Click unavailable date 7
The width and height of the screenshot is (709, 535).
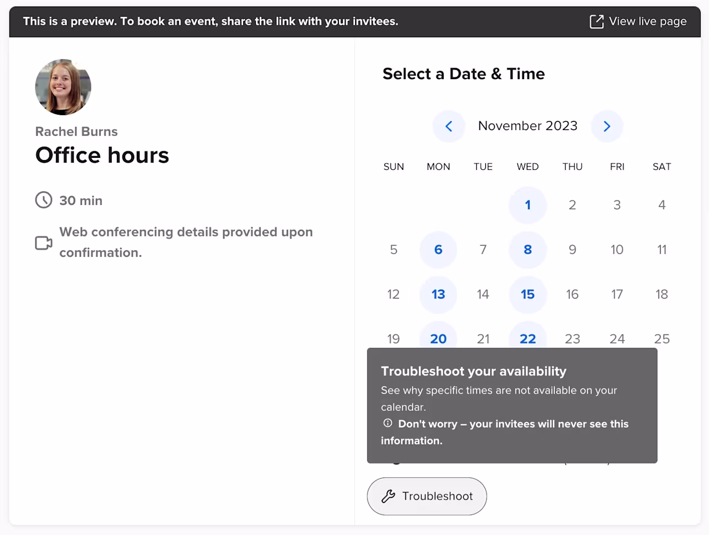483,250
